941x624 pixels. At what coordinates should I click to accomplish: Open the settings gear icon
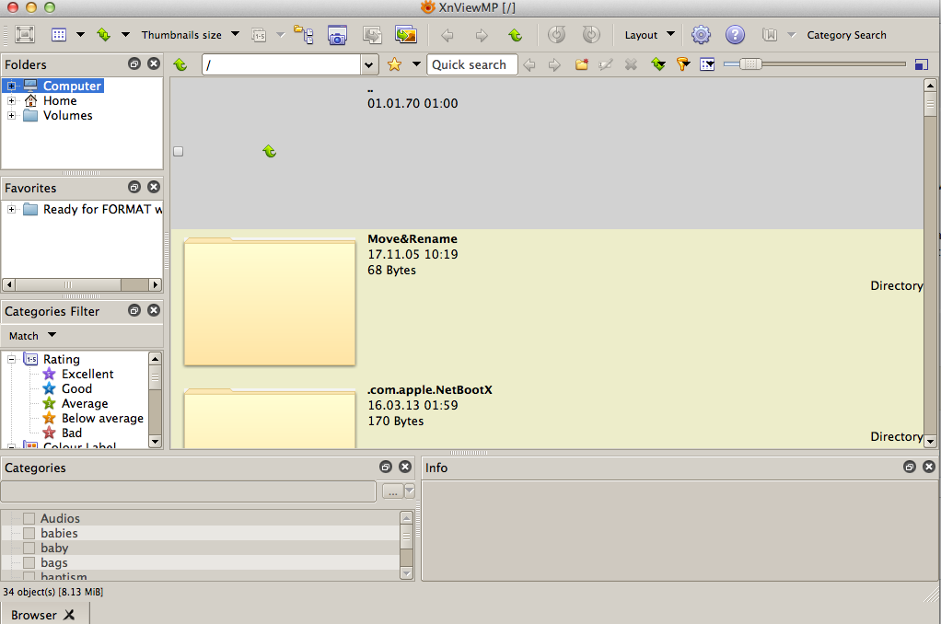pyautogui.click(x=701, y=35)
